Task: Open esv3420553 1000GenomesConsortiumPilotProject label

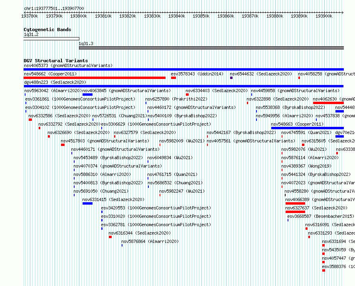Action: [156, 208]
